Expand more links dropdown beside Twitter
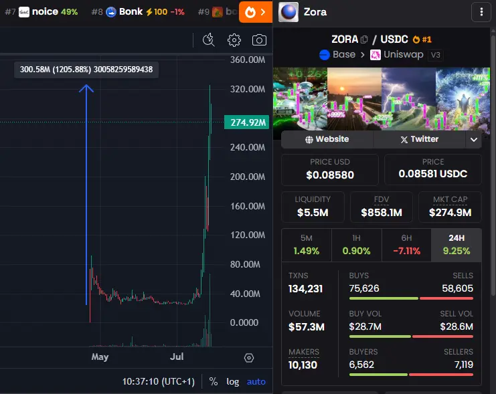 [x=473, y=139]
